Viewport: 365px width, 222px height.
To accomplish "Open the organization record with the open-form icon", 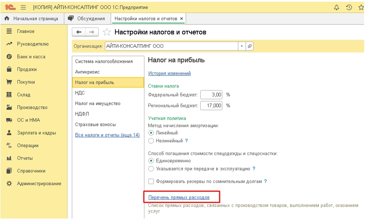I will coord(250,46).
